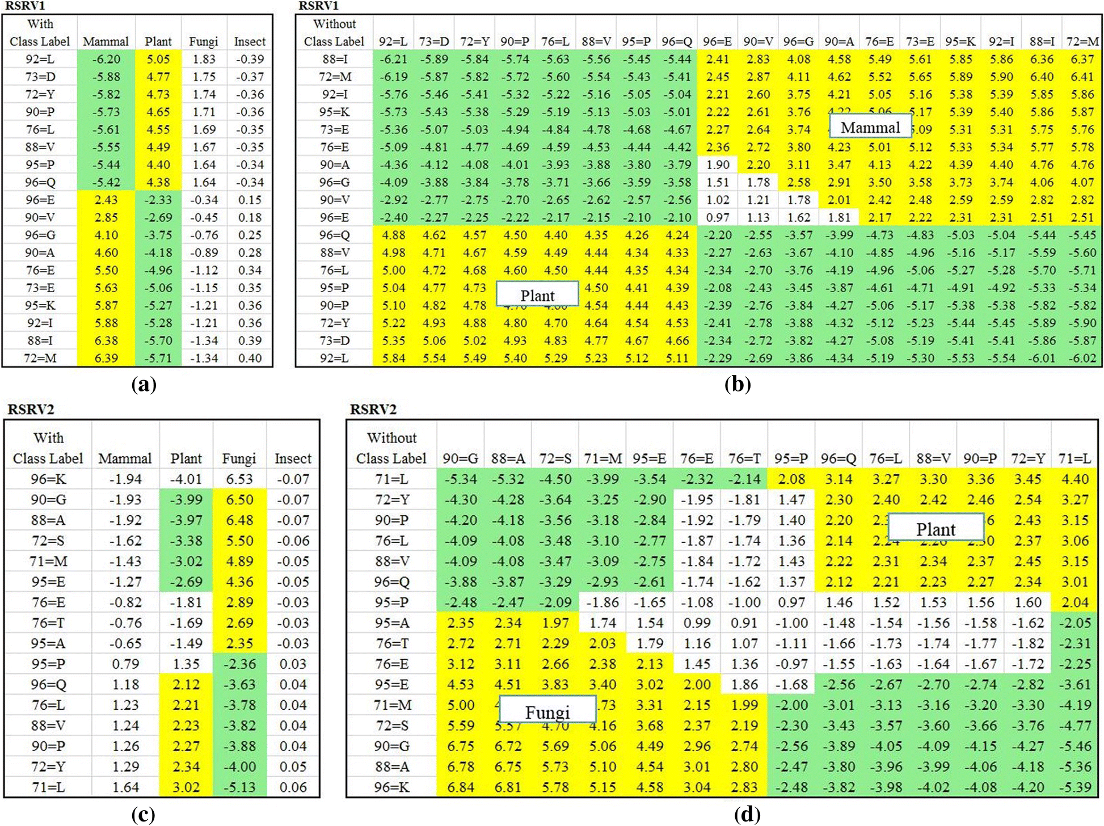Click the -5.39 cell in table (d)
1104x826 pixels.
pyautogui.click(x=1075, y=787)
